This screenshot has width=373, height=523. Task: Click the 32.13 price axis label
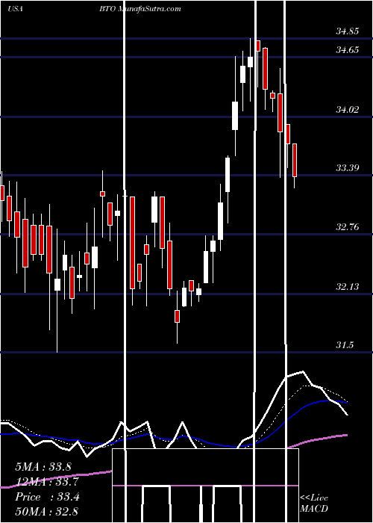point(348,286)
